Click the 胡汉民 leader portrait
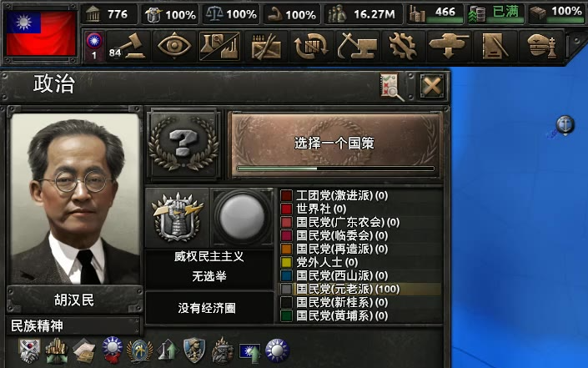Image resolution: width=588 pixels, height=368 pixels. tap(74, 199)
